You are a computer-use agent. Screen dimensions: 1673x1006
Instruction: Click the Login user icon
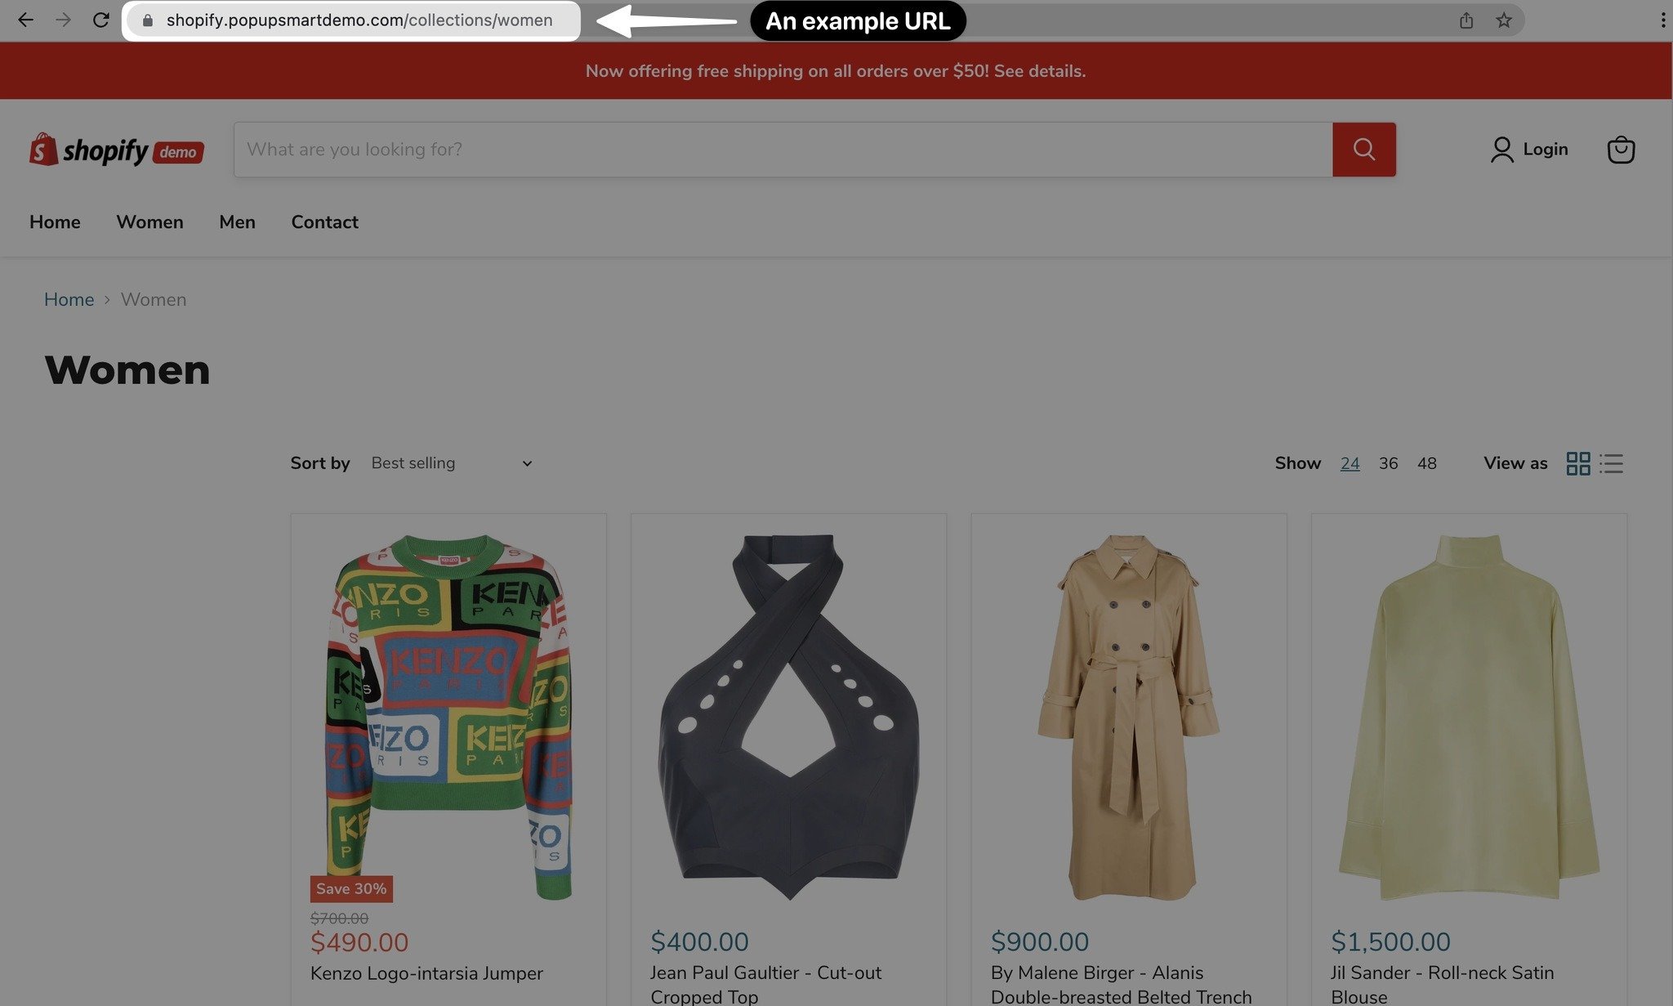[x=1501, y=150]
